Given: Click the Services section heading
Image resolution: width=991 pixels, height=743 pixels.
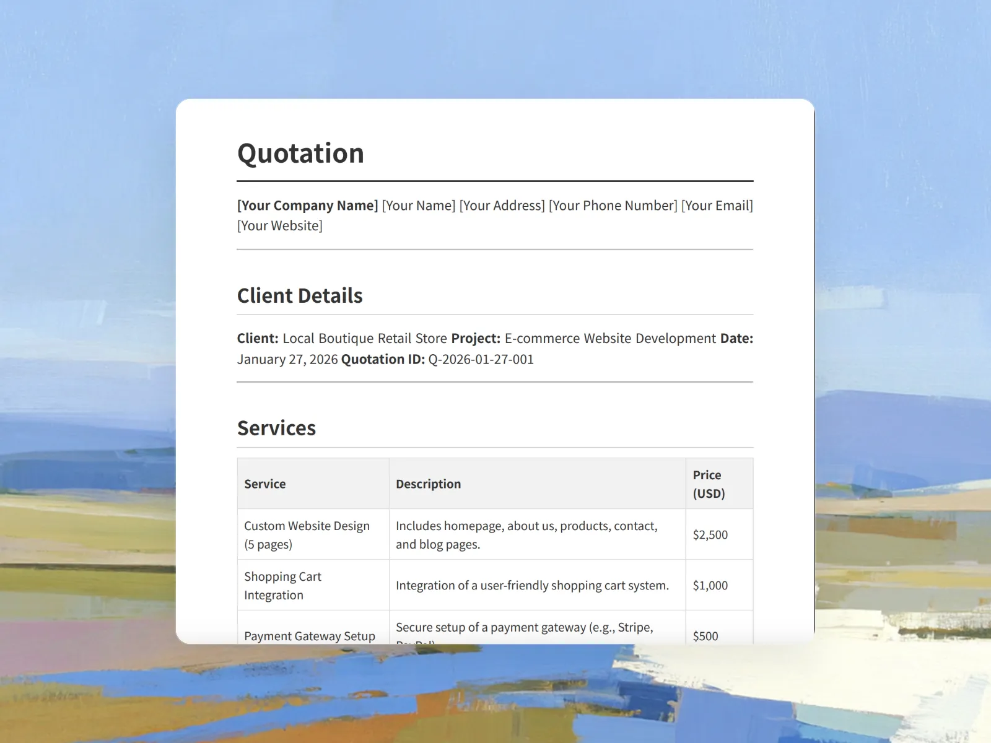Looking at the screenshot, I should 276,428.
